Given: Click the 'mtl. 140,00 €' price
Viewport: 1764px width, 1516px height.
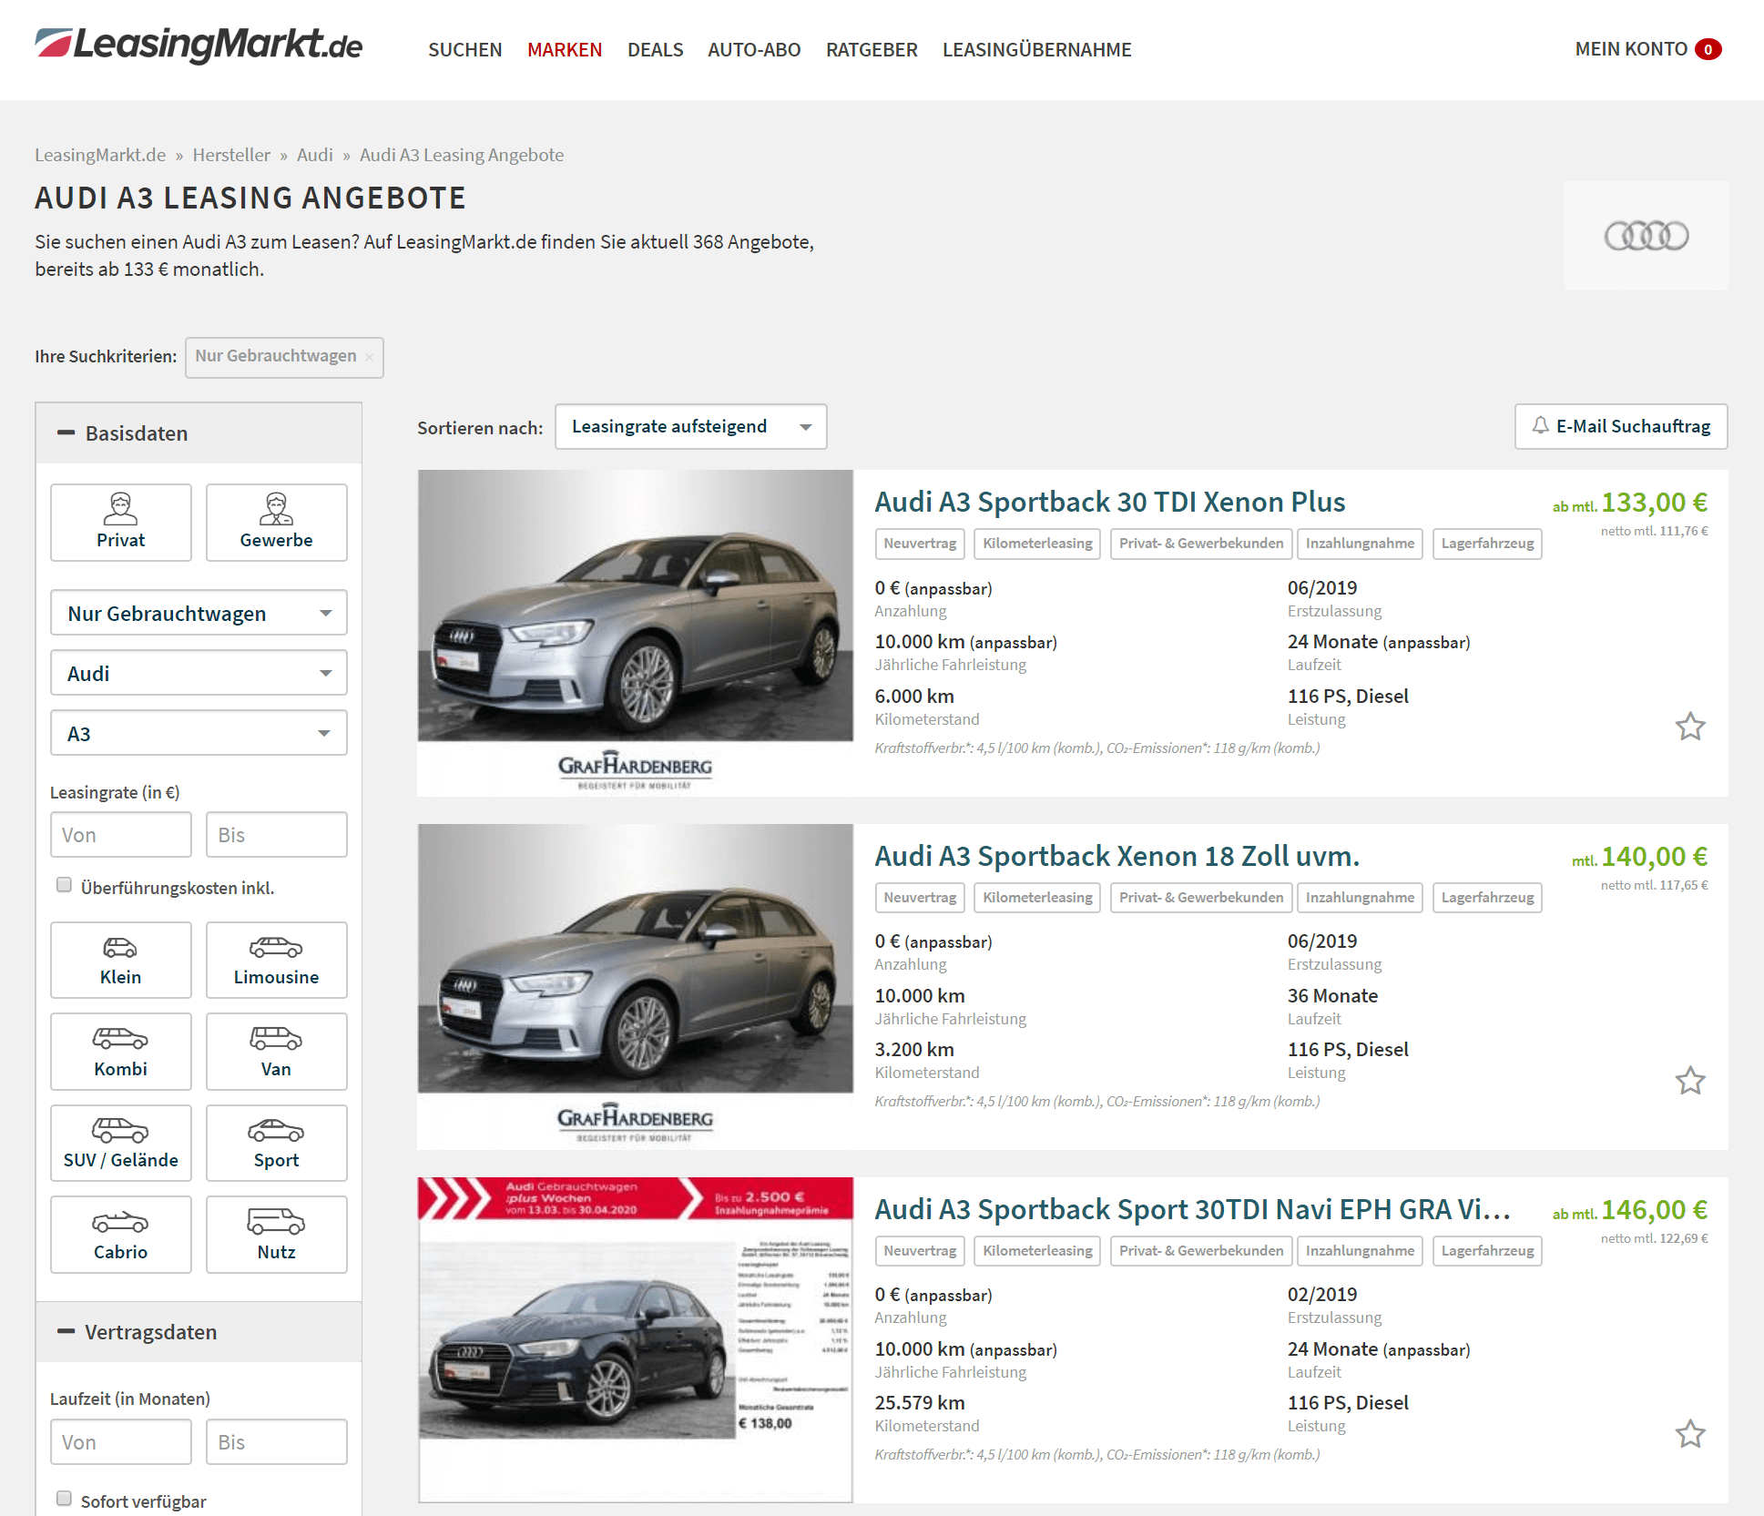Looking at the screenshot, I should point(1640,857).
